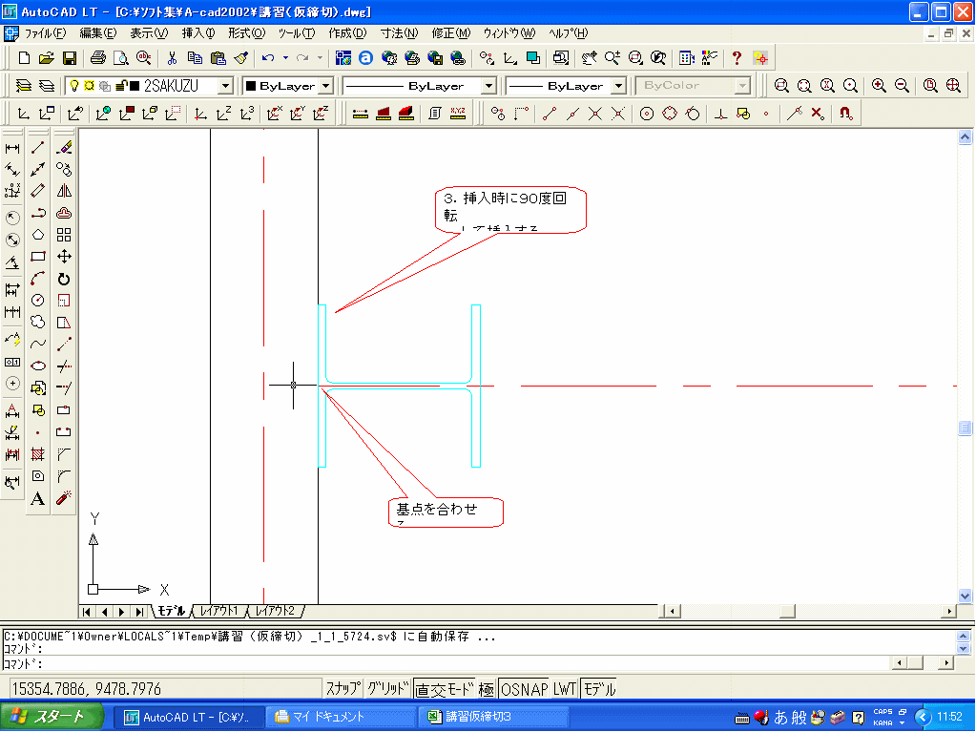The width and height of the screenshot is (976, 732).
Task: Open Print Preview icon
Action: (x=121, y=58)
